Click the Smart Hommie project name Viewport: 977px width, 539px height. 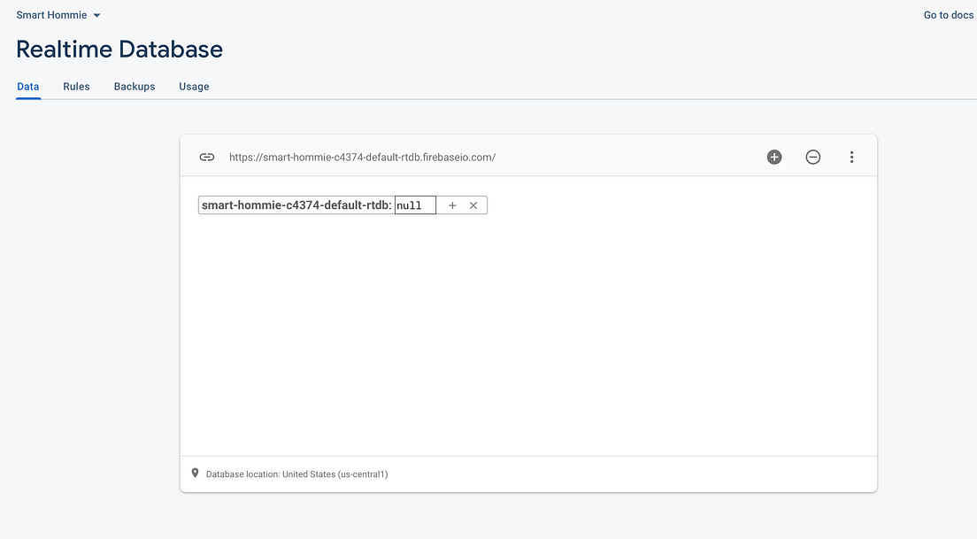point(52,14)
